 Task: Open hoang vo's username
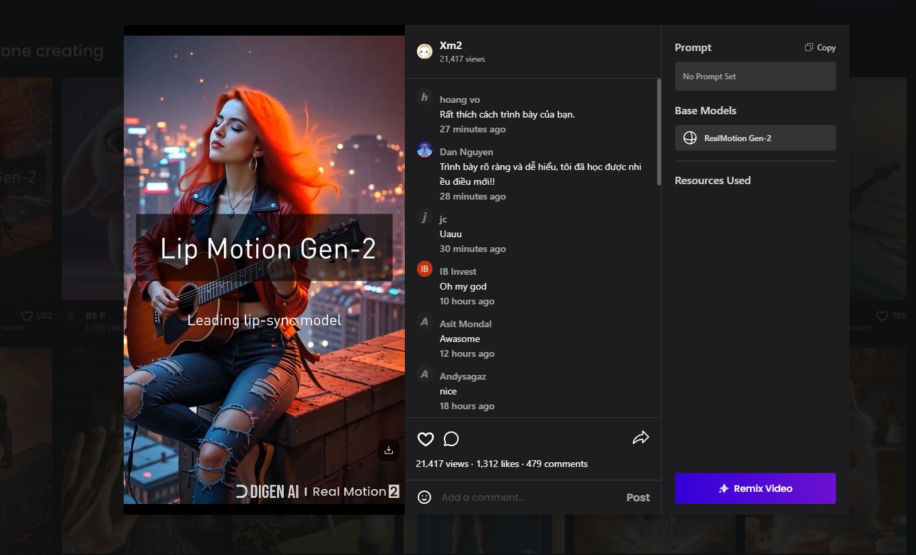(x=460, y=99)
